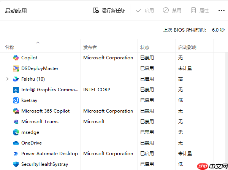
Task: Click 未计量 impact in DSDeployMaster row
Action: [185, 68]
